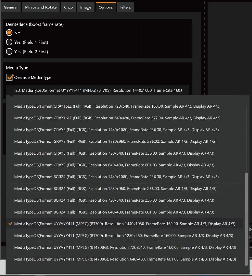Pick GRAY8 1440x1080 236.00 media type
This screenshot has height=276, width=252.
coord(124,130)
